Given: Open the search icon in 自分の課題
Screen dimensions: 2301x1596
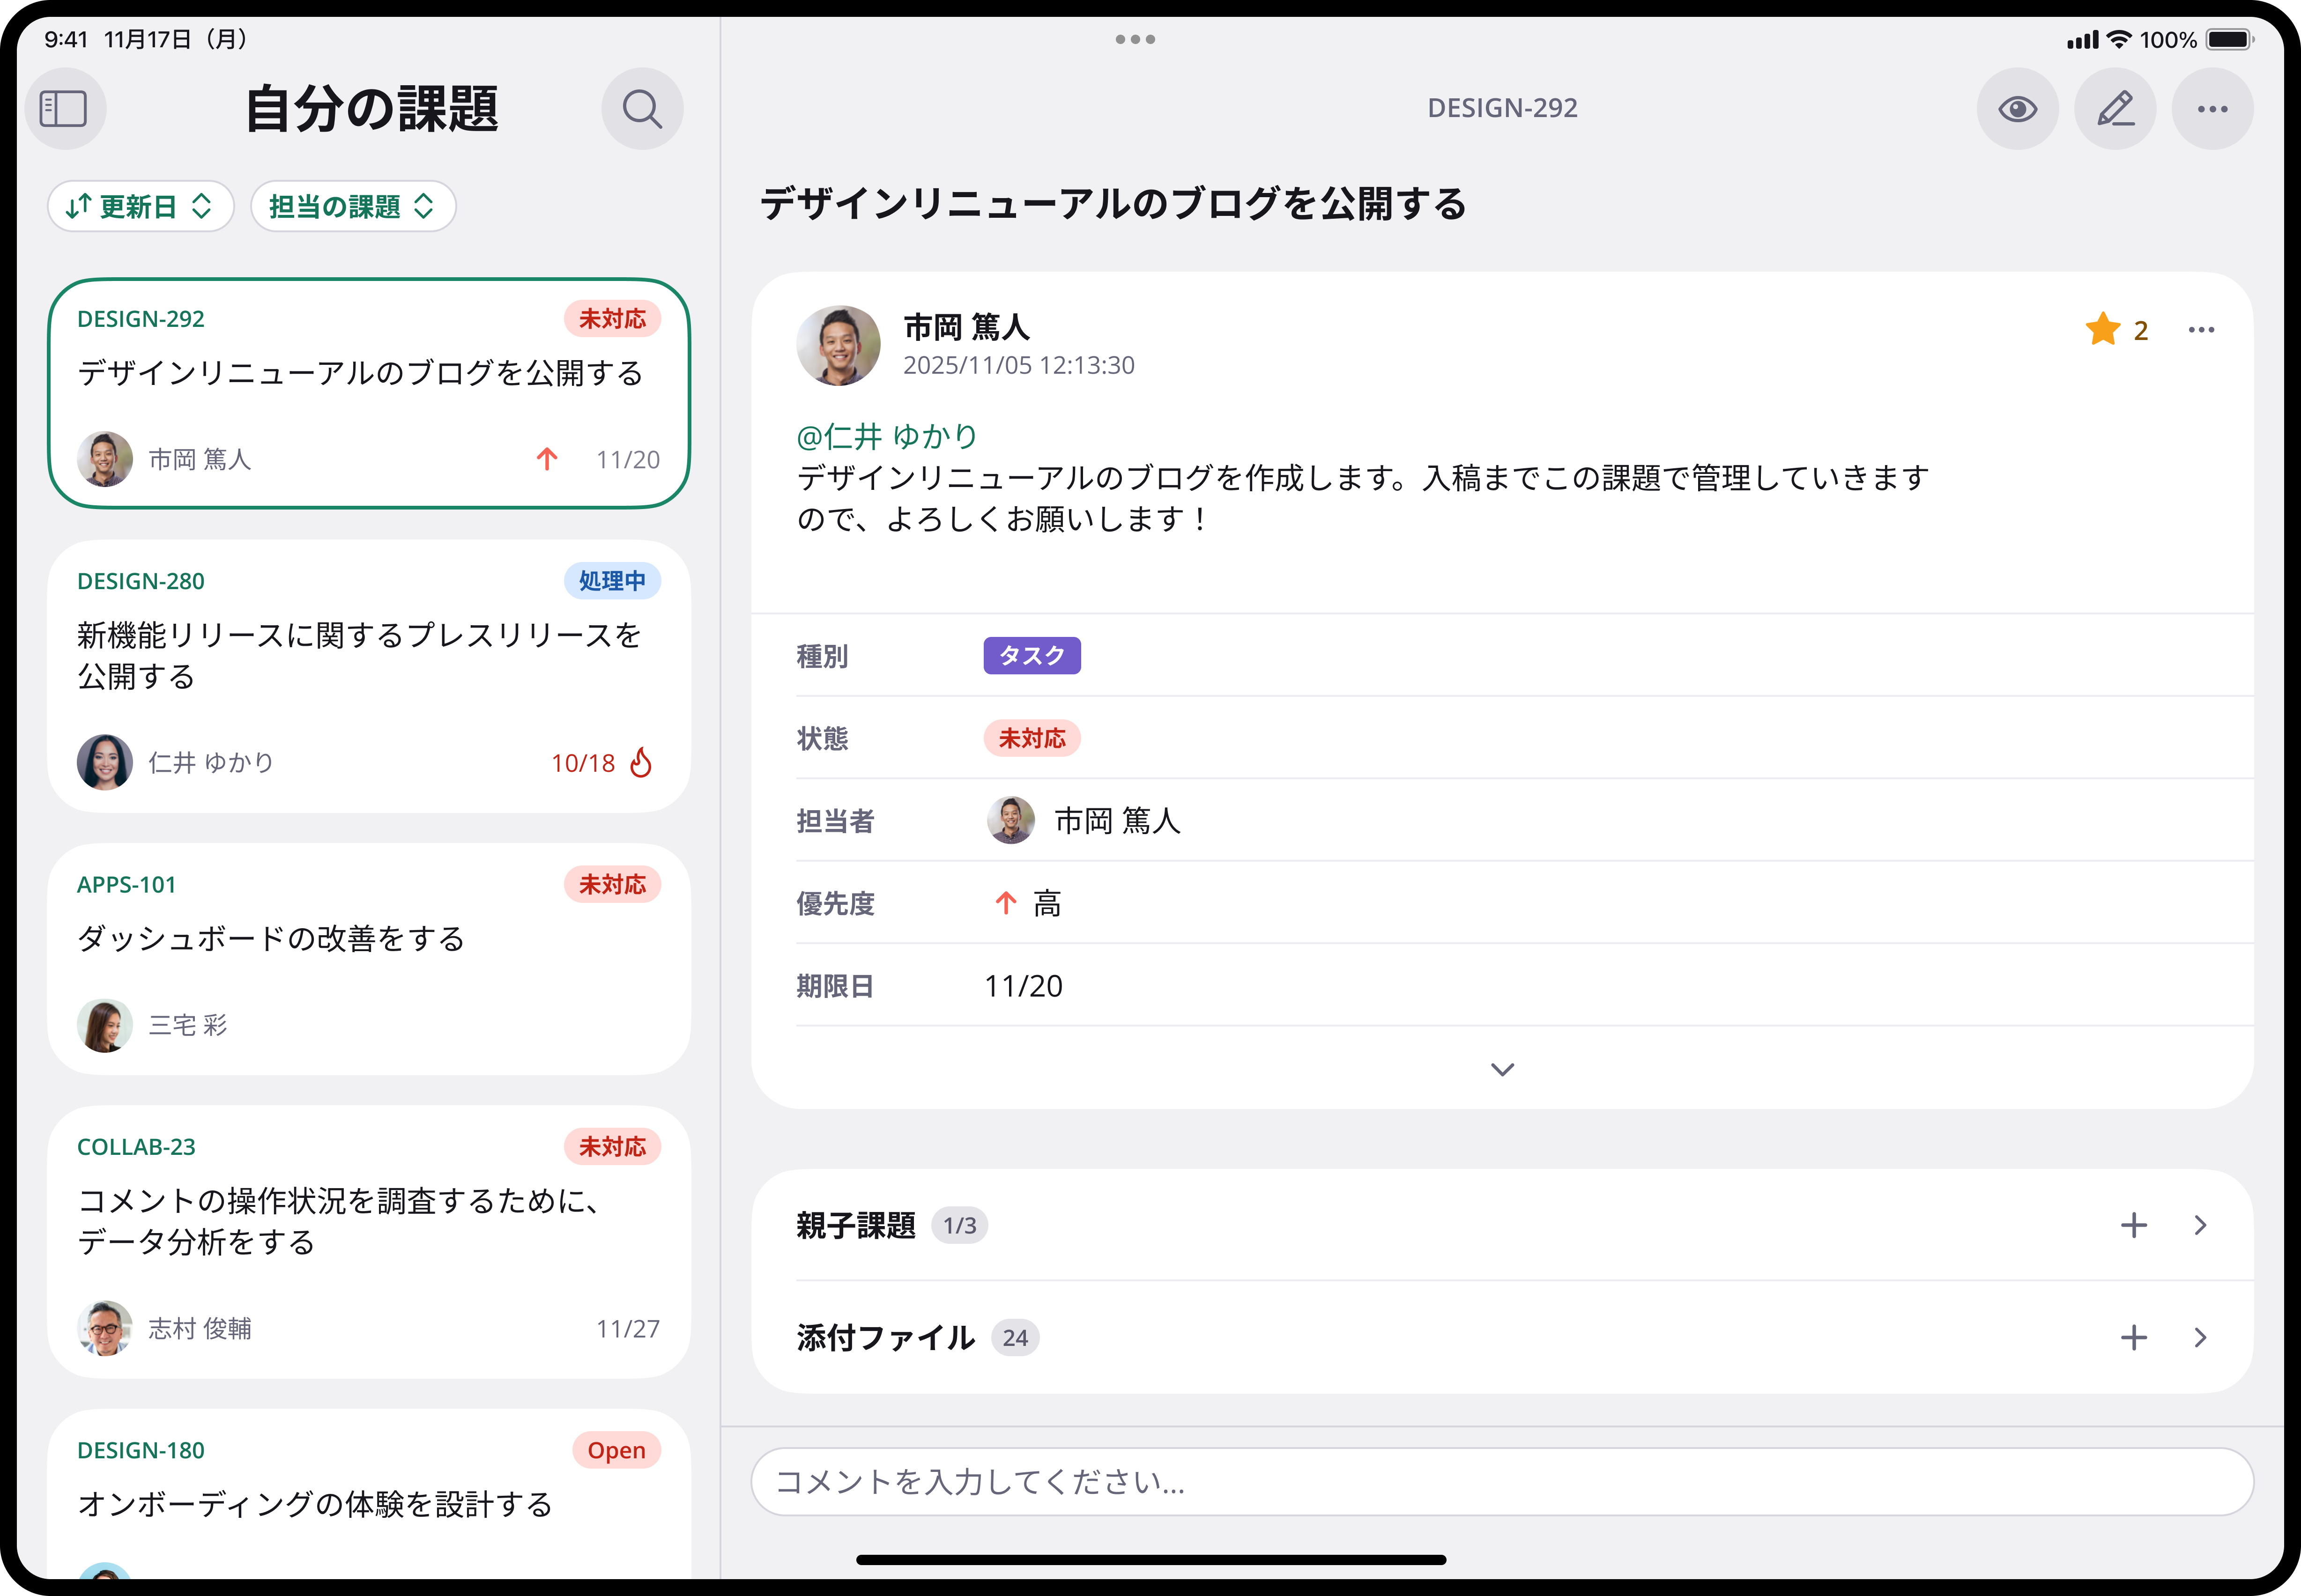Looking at the screenshot, I should [642, 108].
